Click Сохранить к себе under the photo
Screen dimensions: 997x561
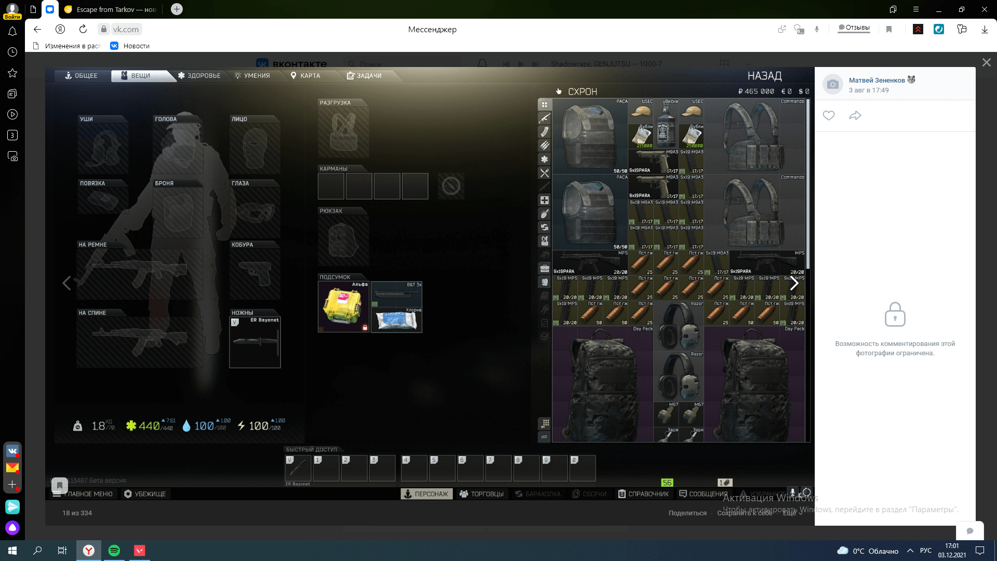(x=745, y=513)
